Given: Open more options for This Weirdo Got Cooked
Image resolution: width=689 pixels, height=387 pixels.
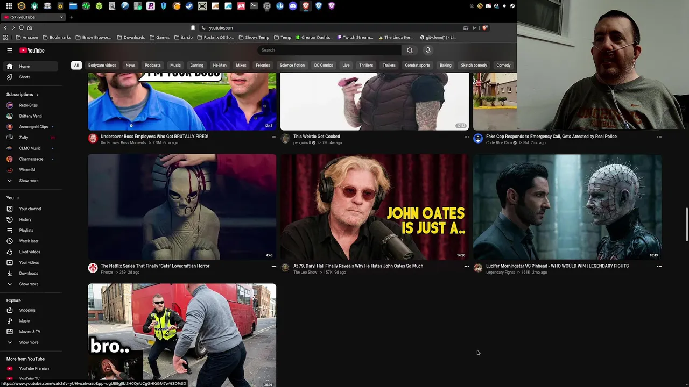Looking at the screenshot, I should click(466, 137).
